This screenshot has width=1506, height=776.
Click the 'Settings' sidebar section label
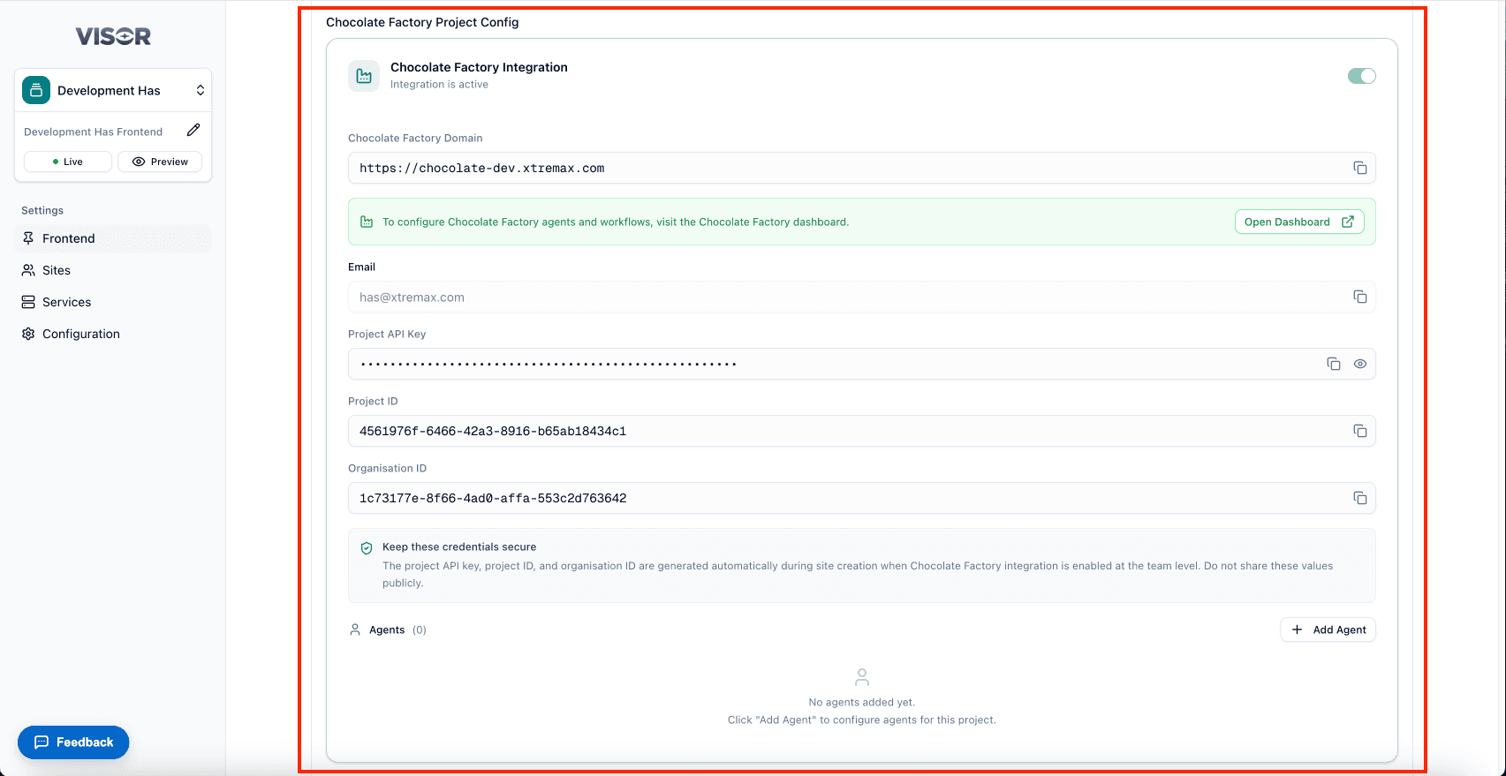tap(42, 210)
